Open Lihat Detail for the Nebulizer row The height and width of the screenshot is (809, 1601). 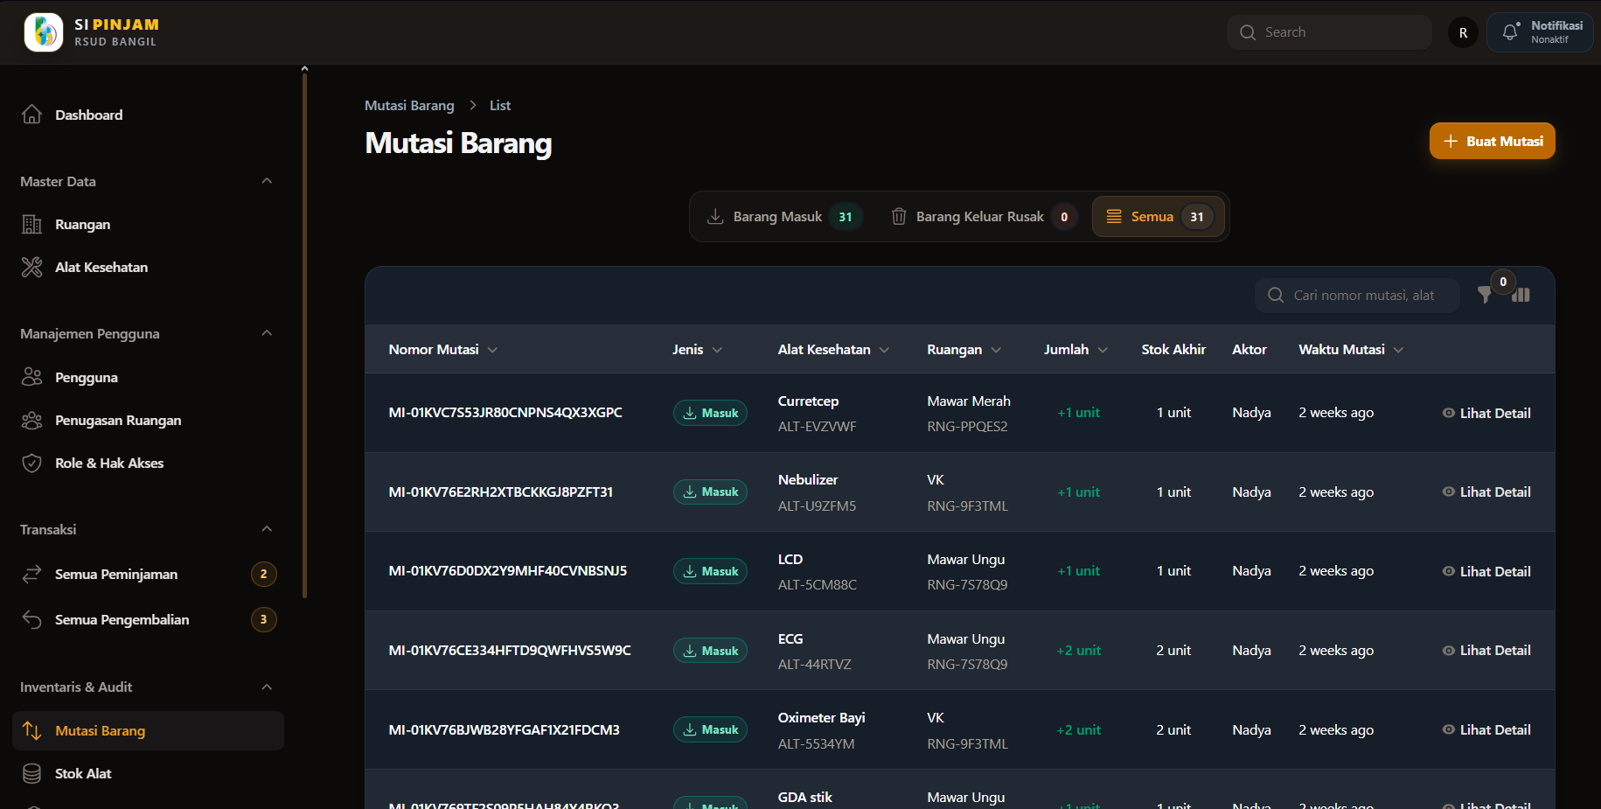click(1486, 492)
